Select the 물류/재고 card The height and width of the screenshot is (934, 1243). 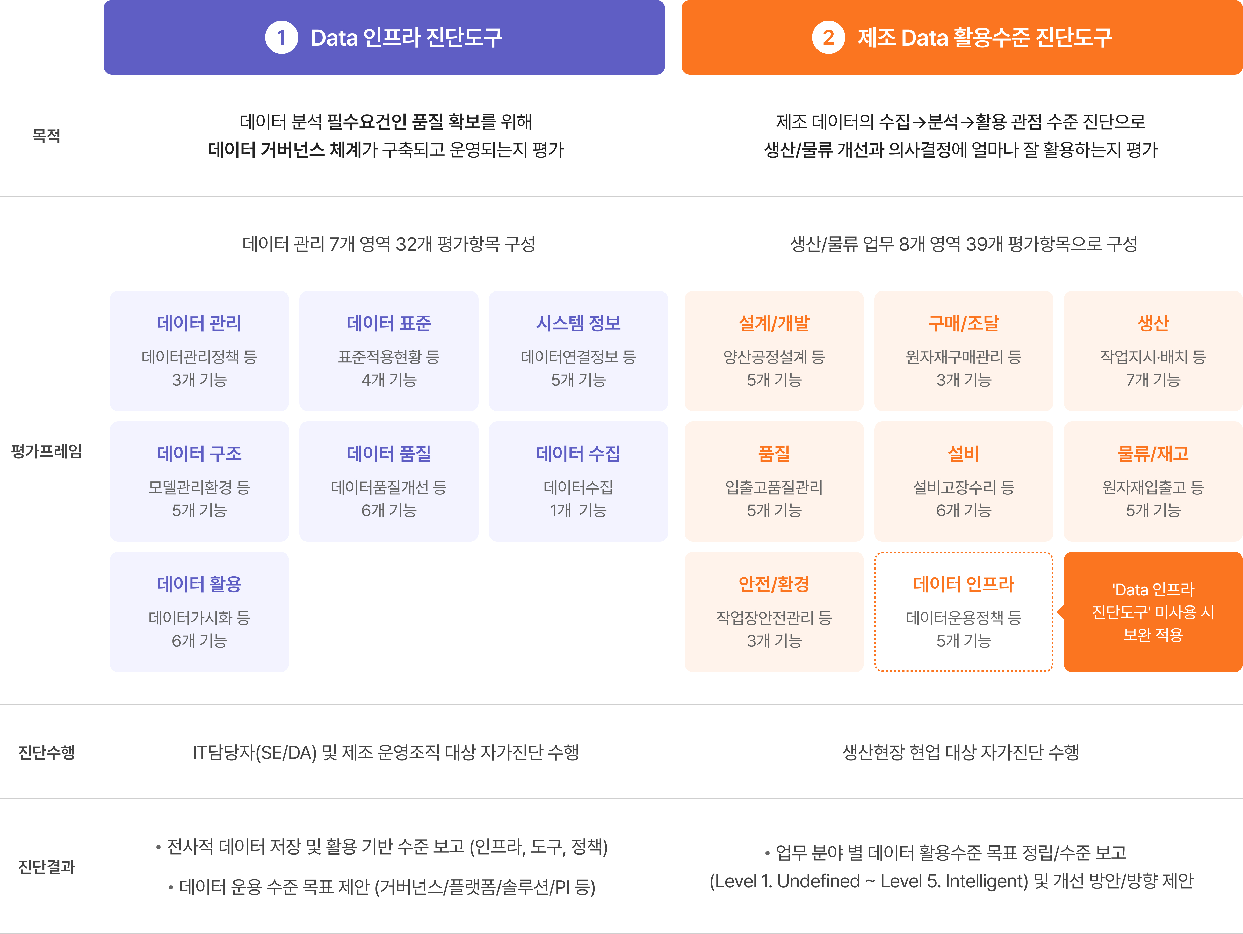(x=1153, y=481)
